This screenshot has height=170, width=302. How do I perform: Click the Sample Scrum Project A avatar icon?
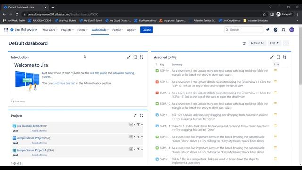click(x=14, y=150)
